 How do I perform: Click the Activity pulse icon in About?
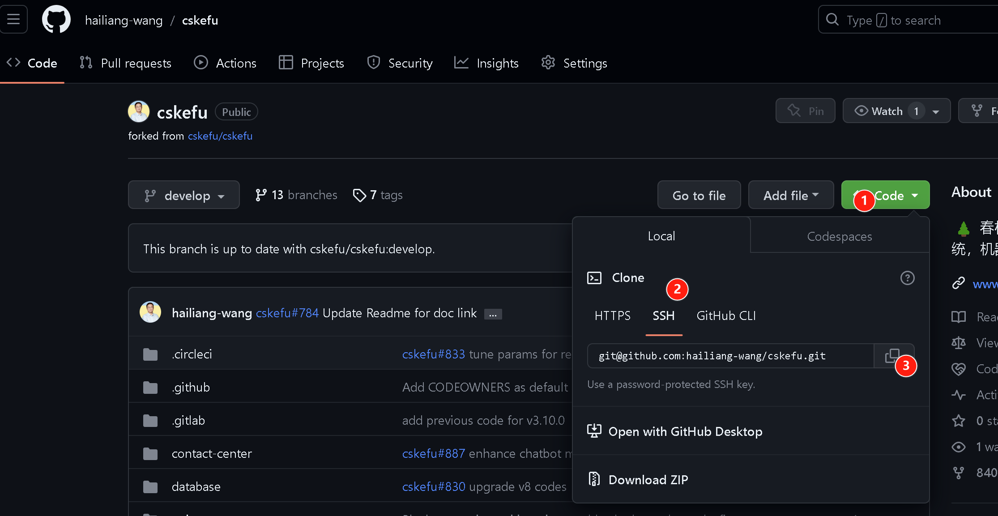[x=958, y=395]
